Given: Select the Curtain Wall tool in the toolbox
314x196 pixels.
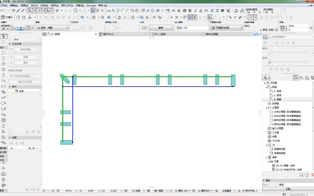Looking at the screenshot, I should point(4,120).
